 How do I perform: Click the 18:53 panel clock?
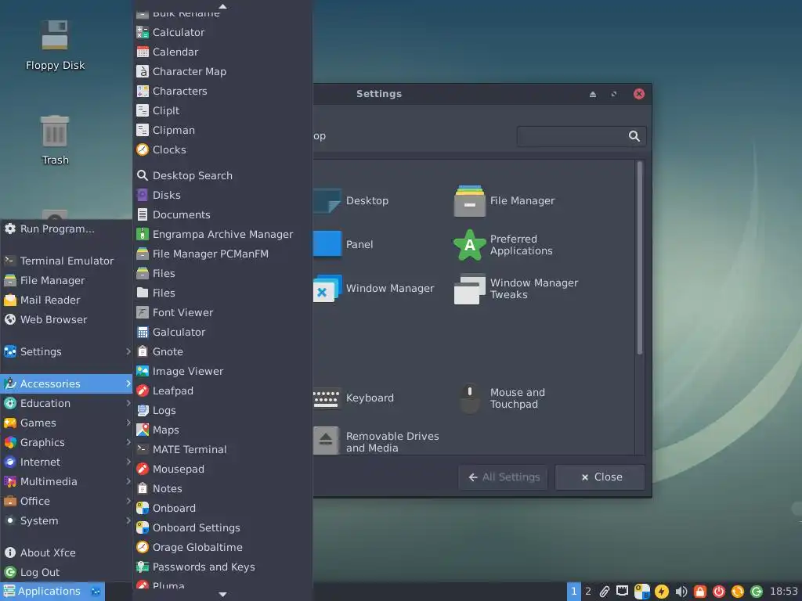click(x=784, y=592)
